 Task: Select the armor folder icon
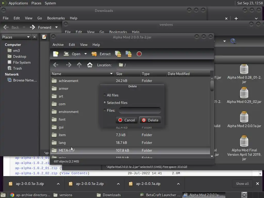pos(54,88)
